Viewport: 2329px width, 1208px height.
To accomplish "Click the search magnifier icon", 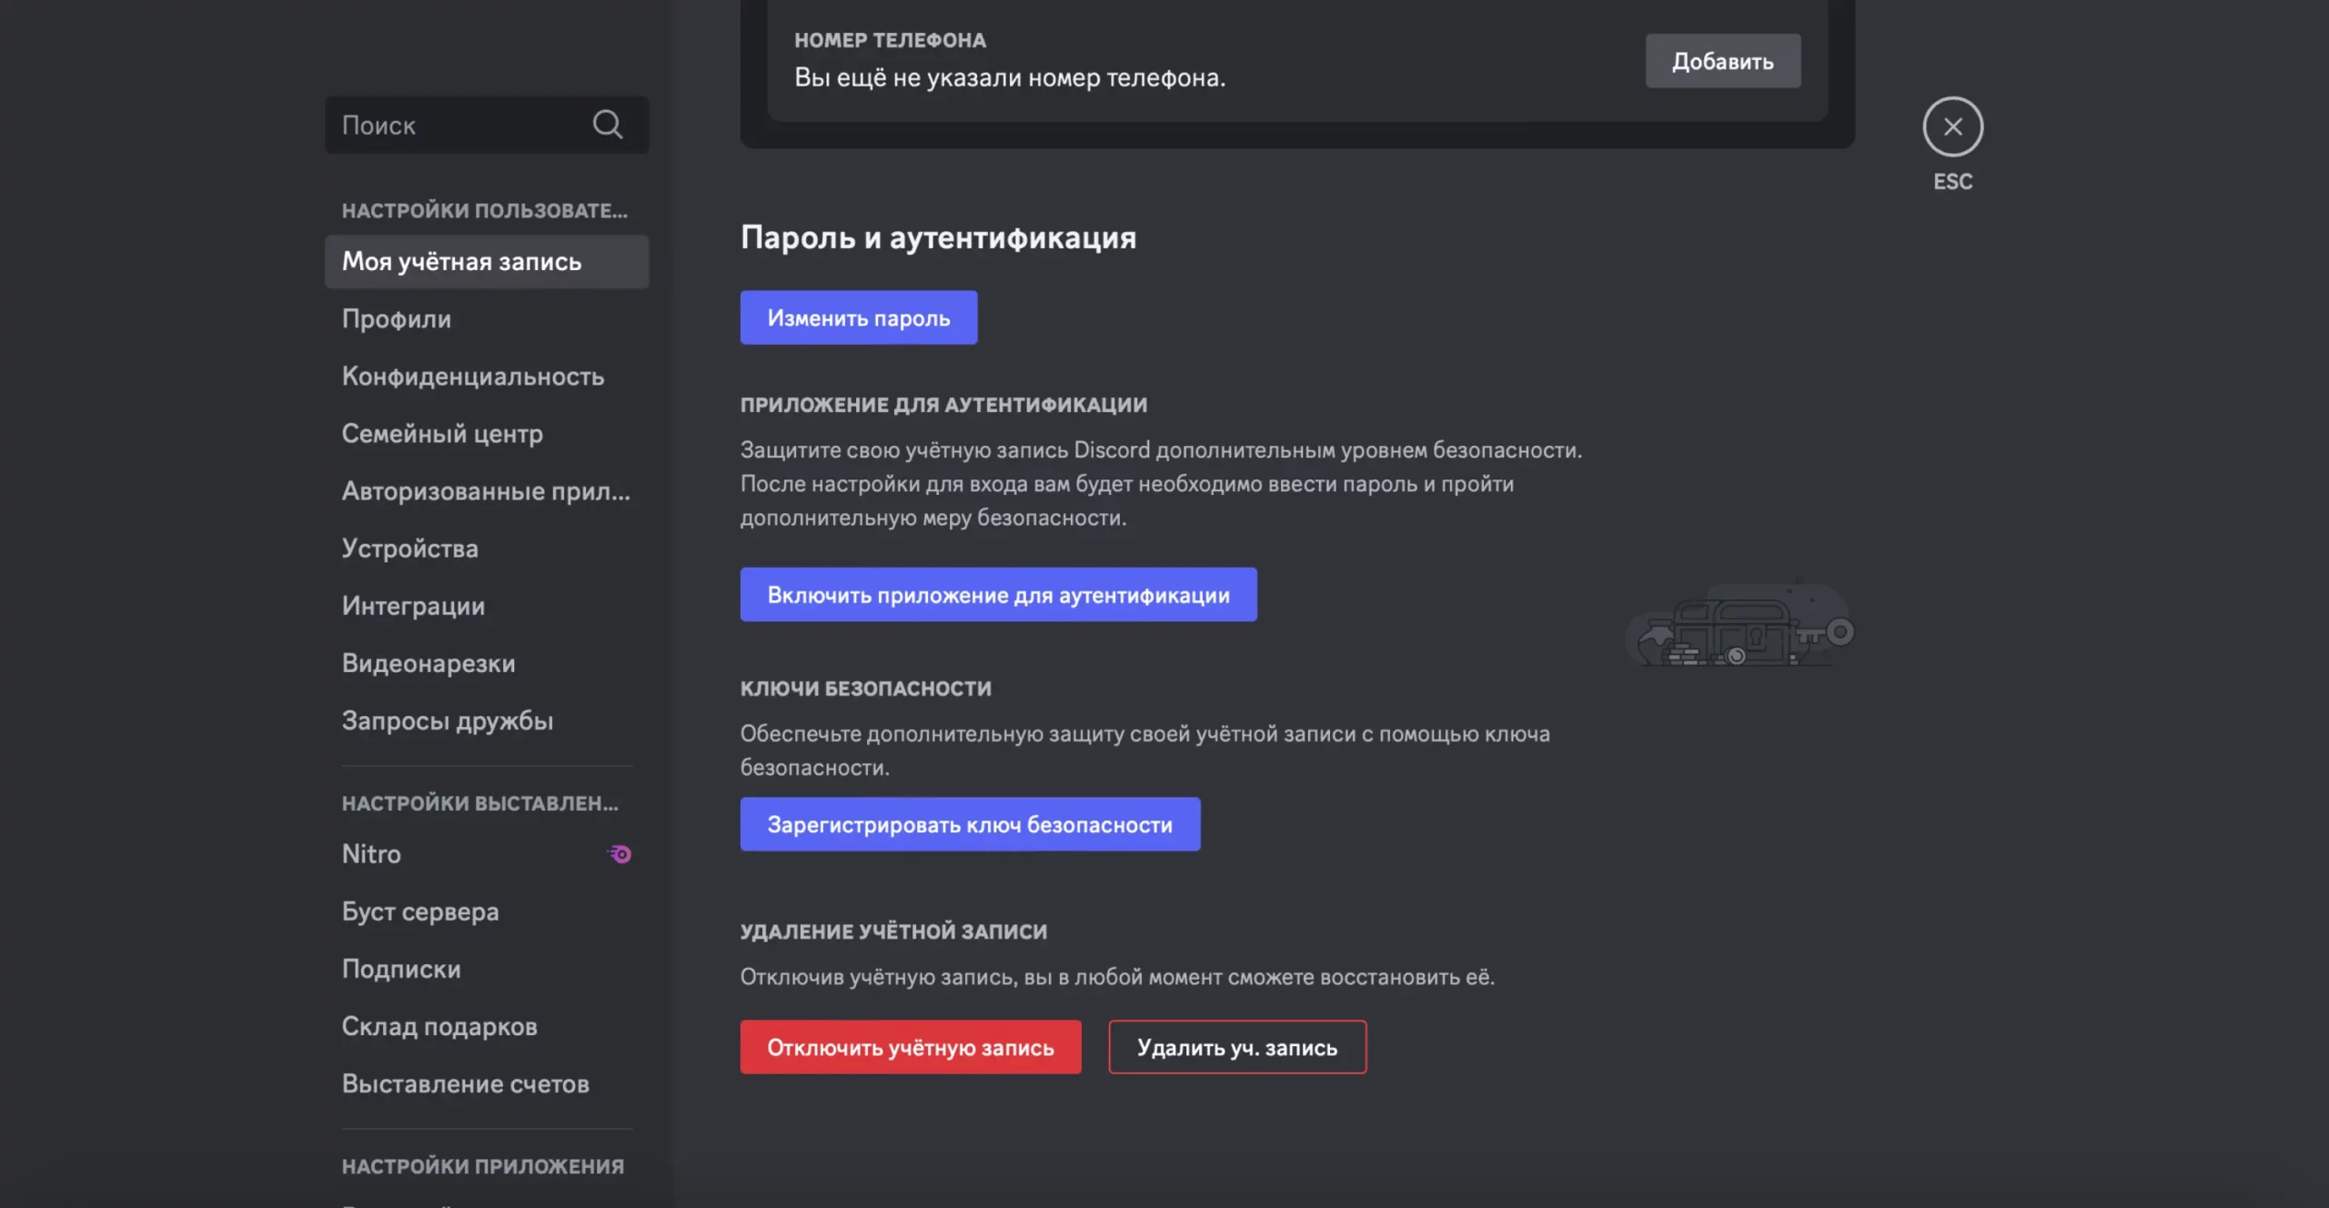I will tap(608, 125).
